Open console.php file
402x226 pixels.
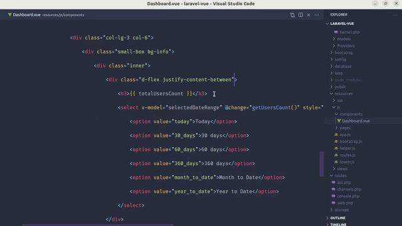pos(348,196)
